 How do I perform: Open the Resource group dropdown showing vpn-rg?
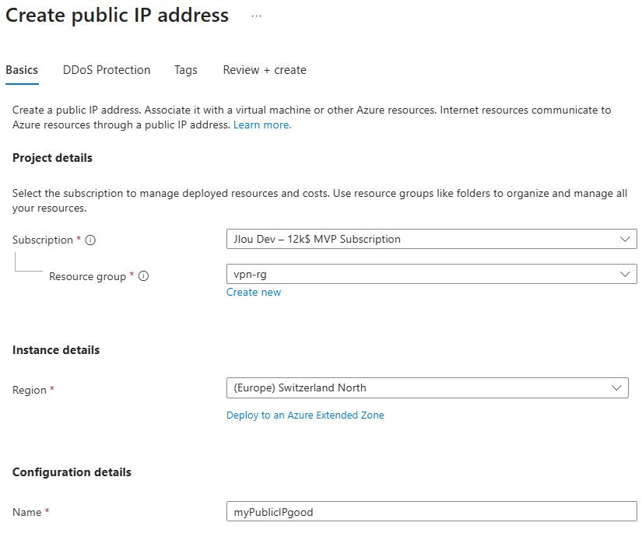coord(432,274)
